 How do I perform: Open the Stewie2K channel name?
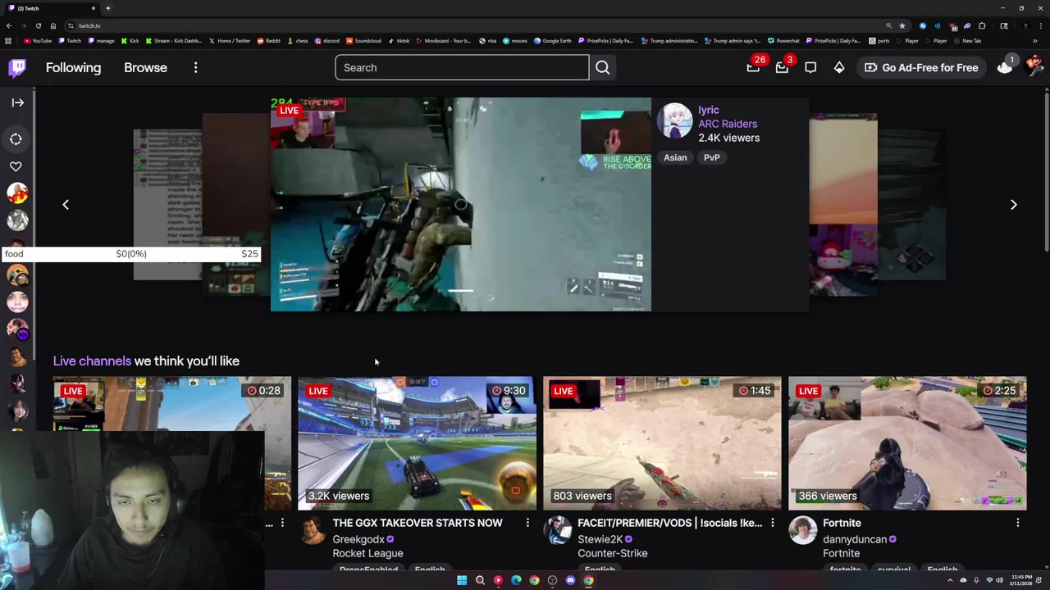600,539
